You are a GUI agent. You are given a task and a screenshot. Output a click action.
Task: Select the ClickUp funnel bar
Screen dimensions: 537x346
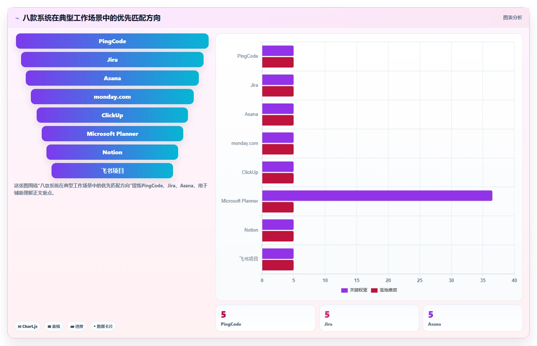pyautogui.click(x=112, y=115)
